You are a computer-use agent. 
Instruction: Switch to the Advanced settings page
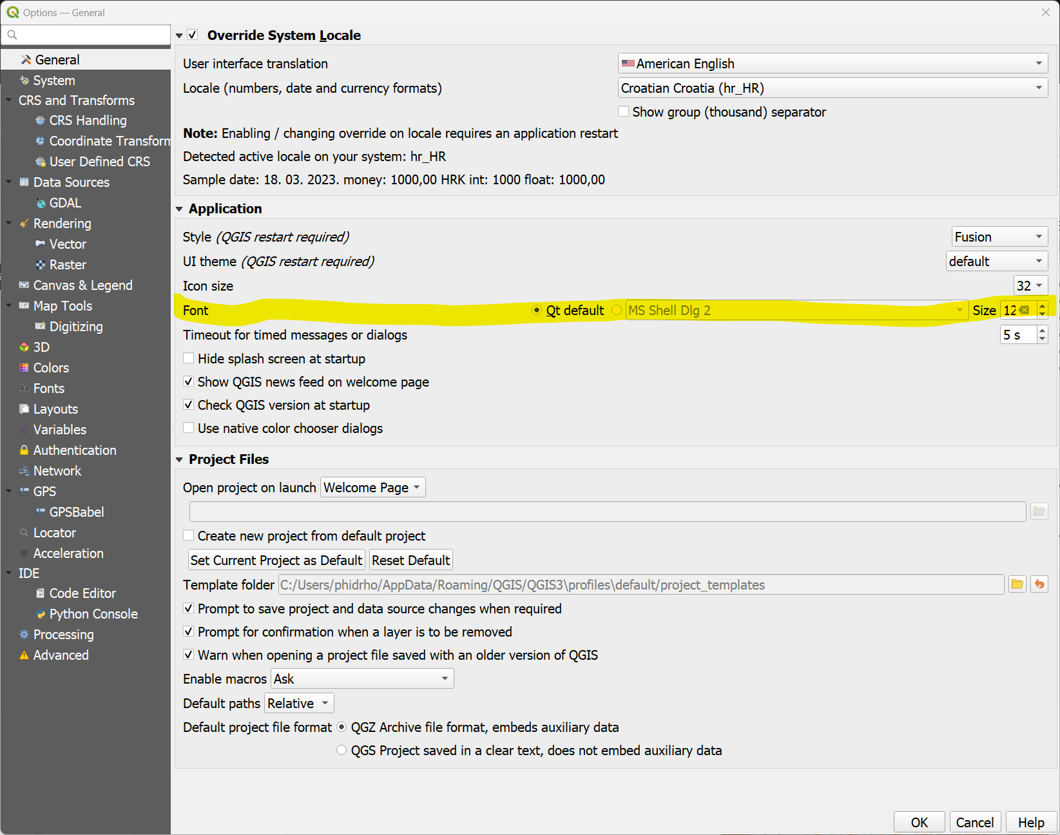tap(61, 655)
